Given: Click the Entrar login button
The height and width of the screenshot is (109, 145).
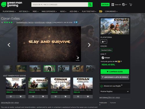Looking at the screenshot, I should tap(105, 5).
